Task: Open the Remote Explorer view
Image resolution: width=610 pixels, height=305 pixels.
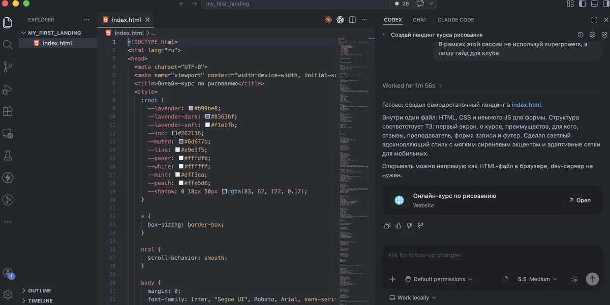Action: (8, 134)
